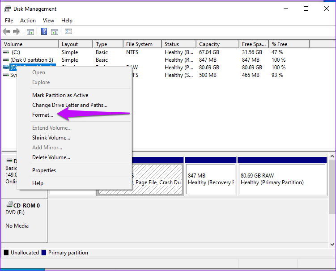
Task: Click Show/Hide Console Tree toolbar icon
Action: coord(30,32)
